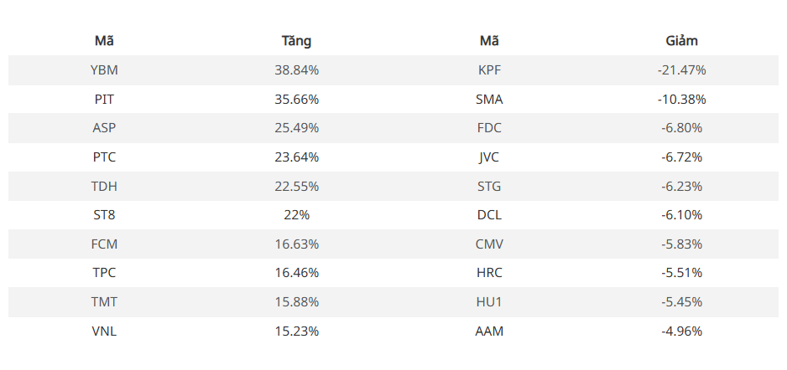Select the PIT ticker cell
This screenshot has height=370, width=787.
point(104,100)
